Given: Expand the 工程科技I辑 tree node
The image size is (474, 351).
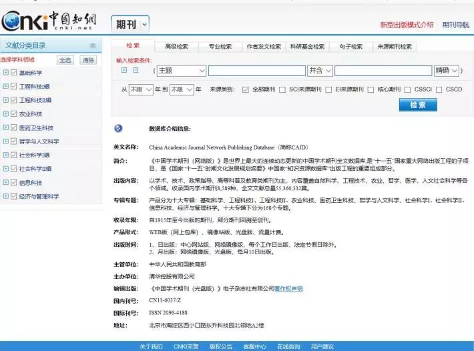Looking at the screenshot, I should tap(6, 86).
